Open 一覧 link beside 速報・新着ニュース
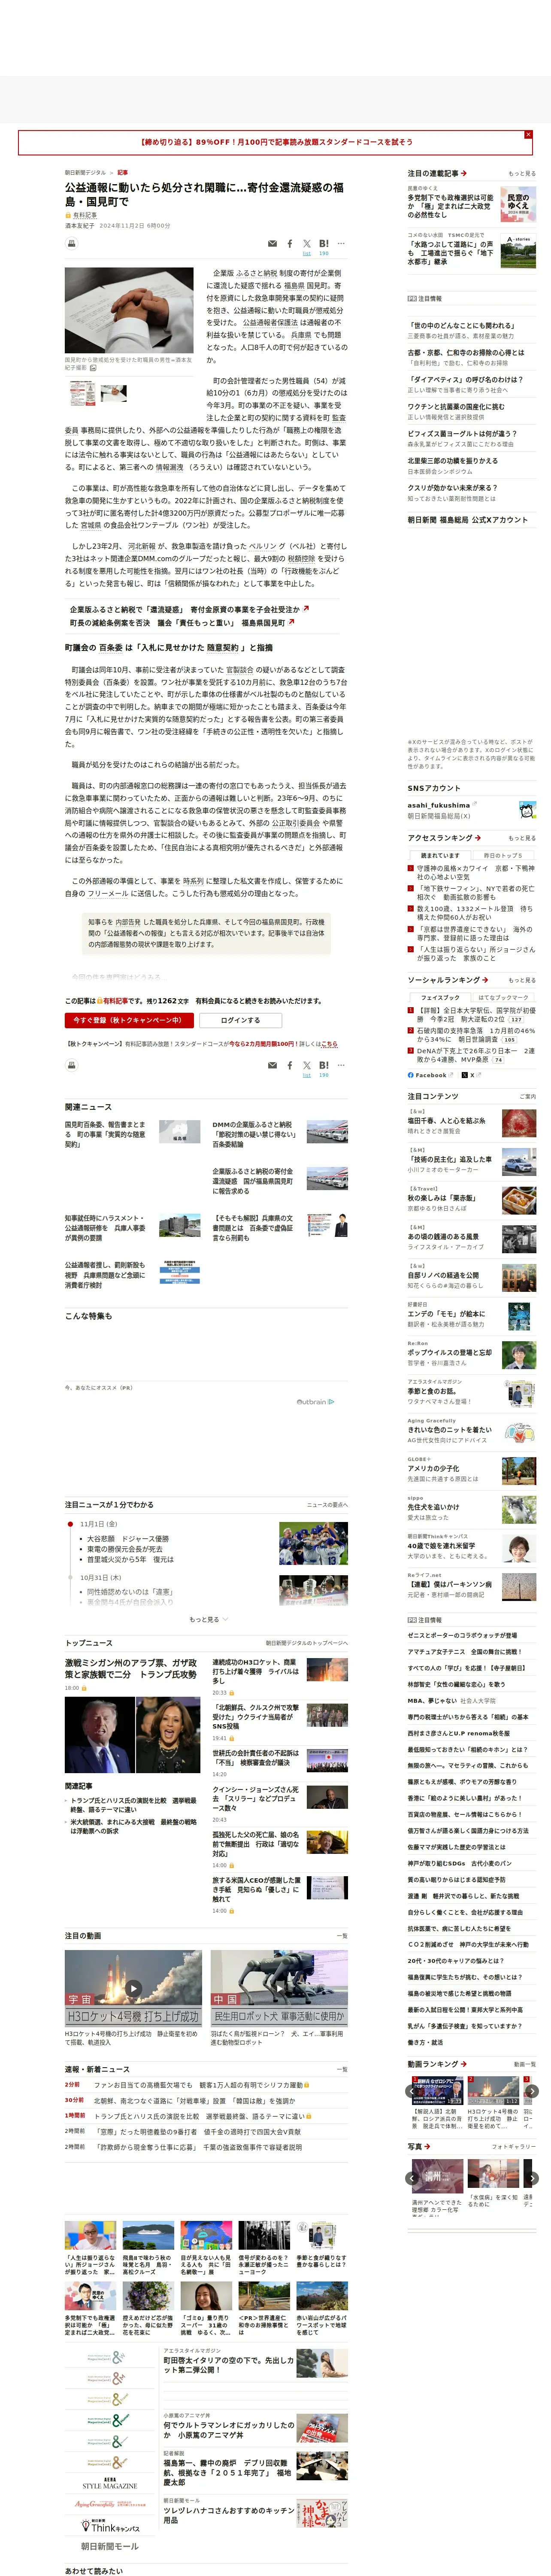Viewport: 551px width, 2576px height. (x=342, y=2069)
